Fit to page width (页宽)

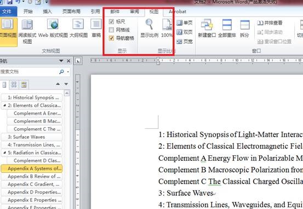point(184,41)
